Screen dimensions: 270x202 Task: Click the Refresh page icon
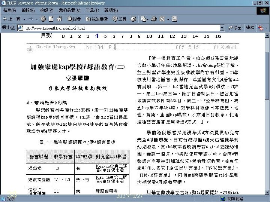pos(51,19)
